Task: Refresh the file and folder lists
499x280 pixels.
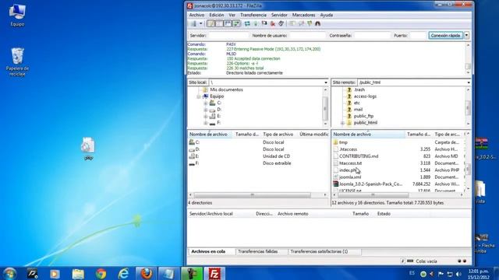Action: (247, 24)
